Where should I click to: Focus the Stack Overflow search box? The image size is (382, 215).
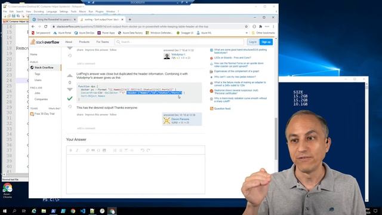tap(179, 42)
